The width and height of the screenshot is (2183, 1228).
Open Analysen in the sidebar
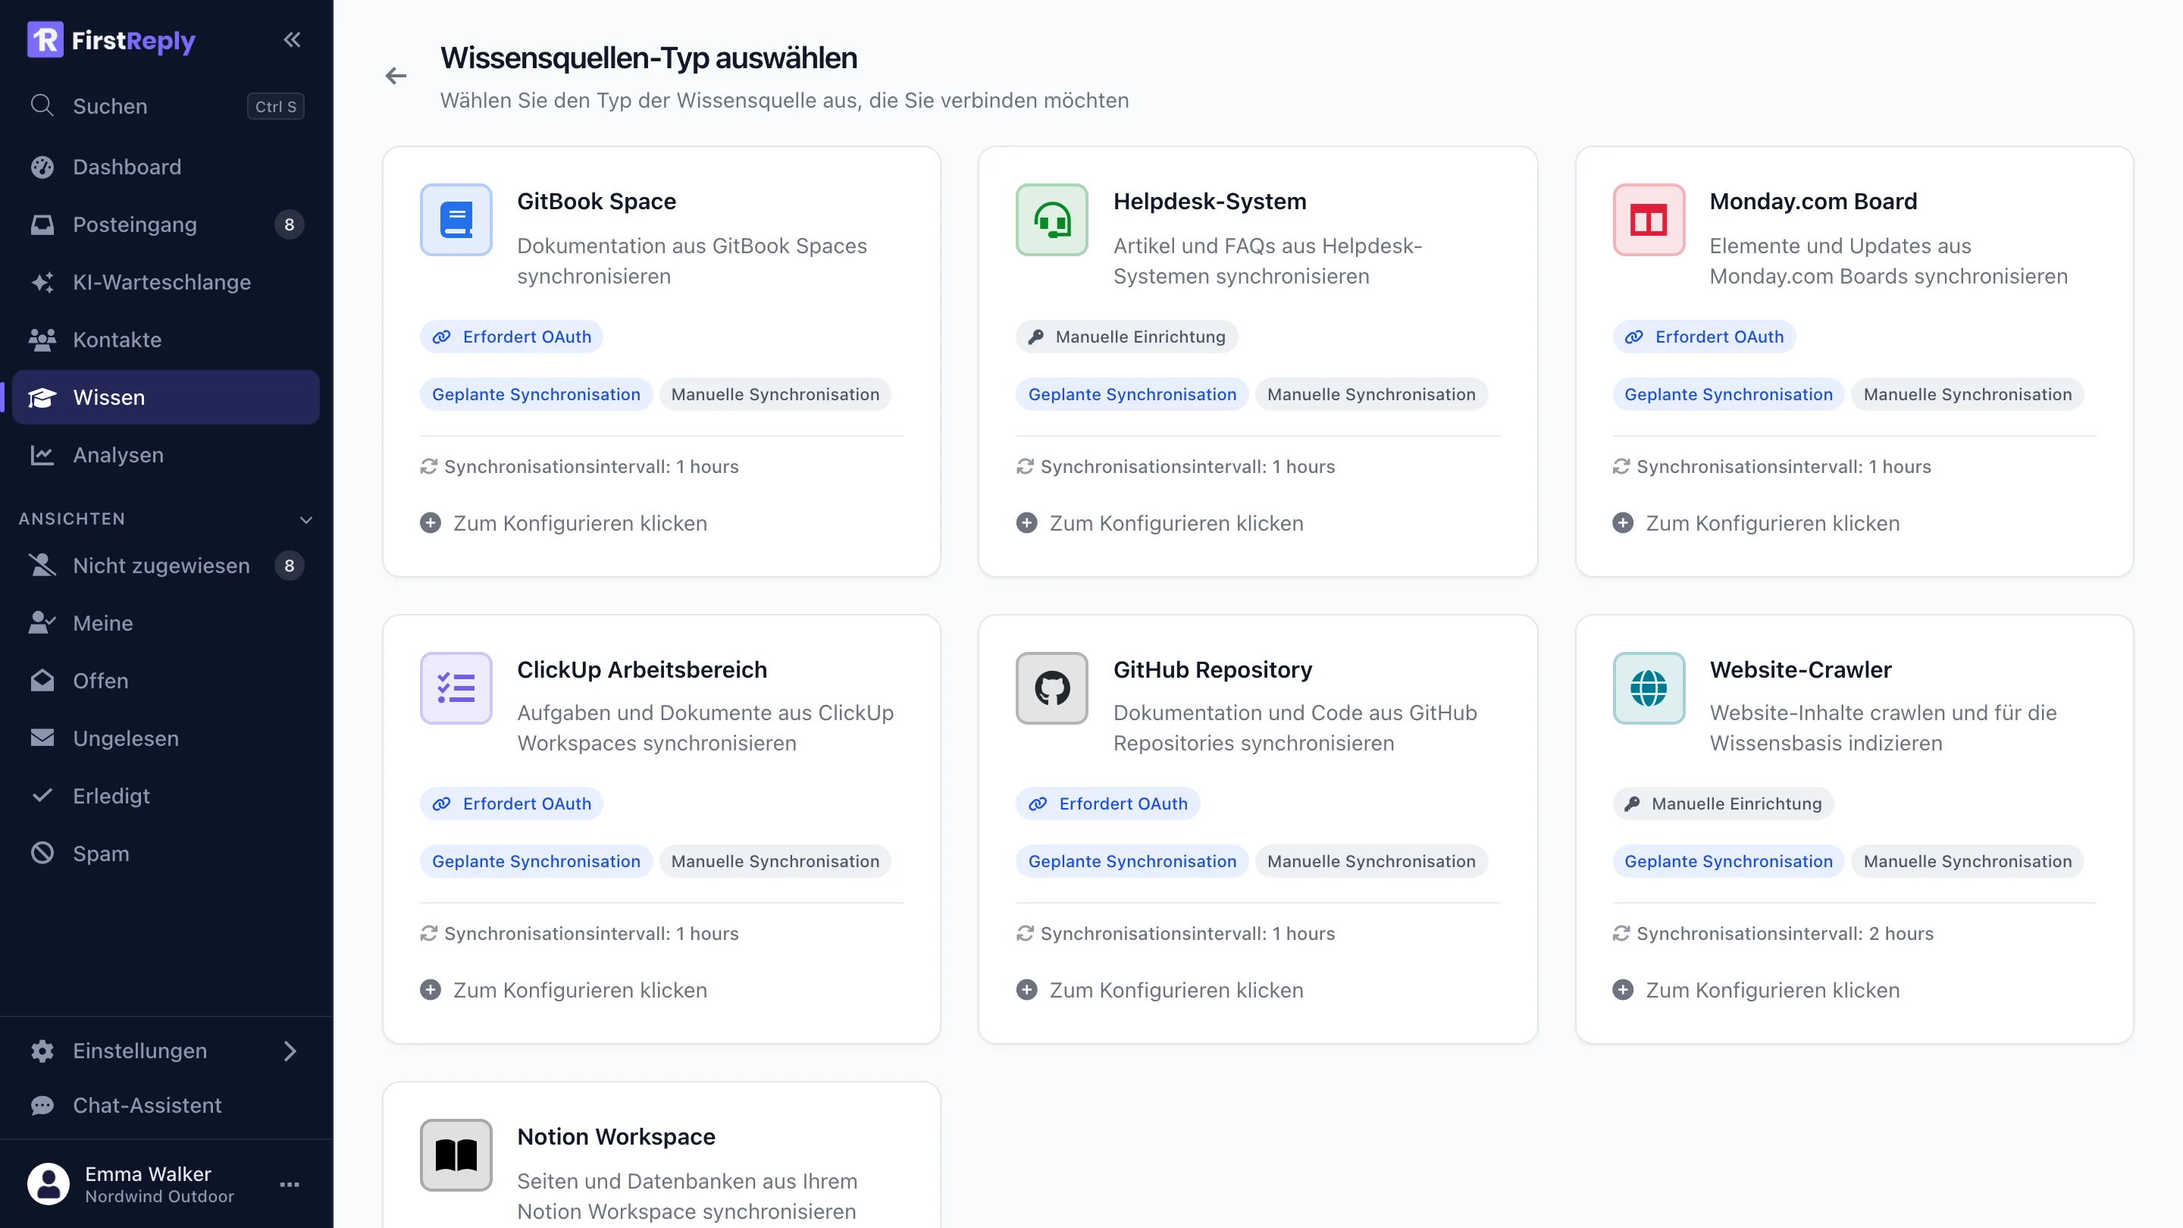[x=166, y=455]
